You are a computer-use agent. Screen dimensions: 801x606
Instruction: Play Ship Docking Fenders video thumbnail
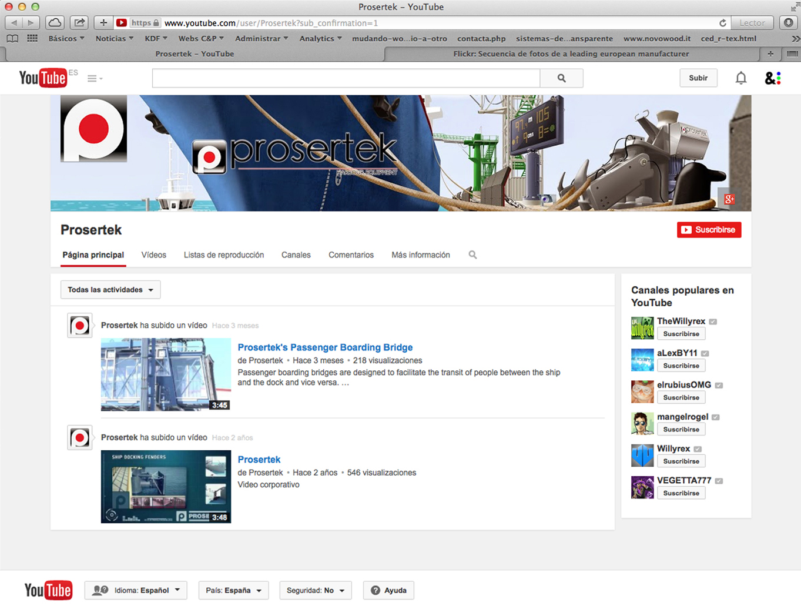point(166,487)
